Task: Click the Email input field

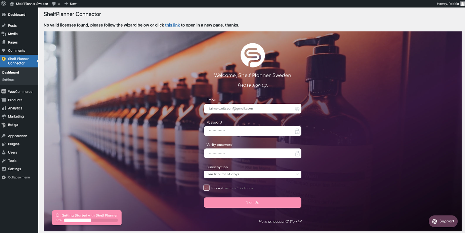Action: (253, 109)
